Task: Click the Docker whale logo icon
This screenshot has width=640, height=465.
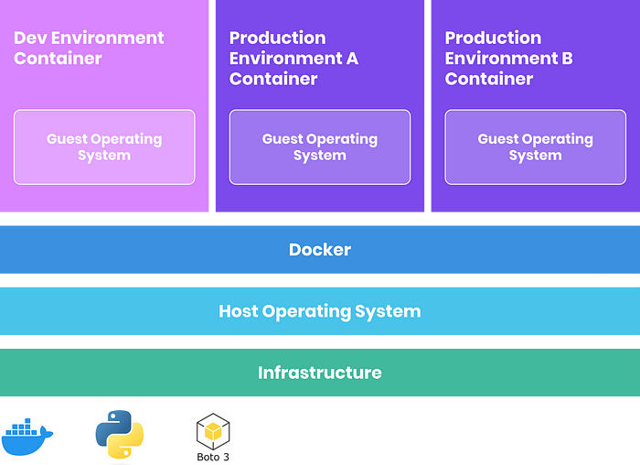Action: (27, 437)
